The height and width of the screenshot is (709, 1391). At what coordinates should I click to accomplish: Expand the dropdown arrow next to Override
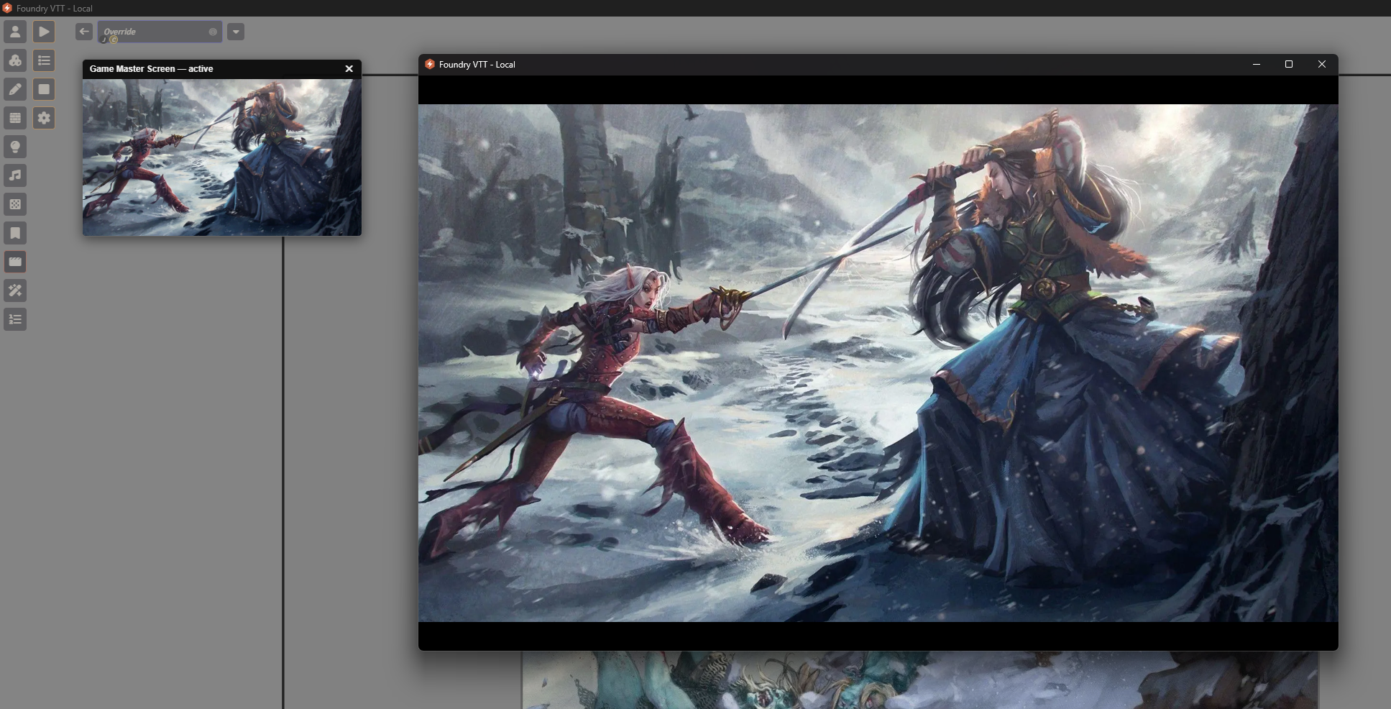pyautogui.click(x=236, y=32)
